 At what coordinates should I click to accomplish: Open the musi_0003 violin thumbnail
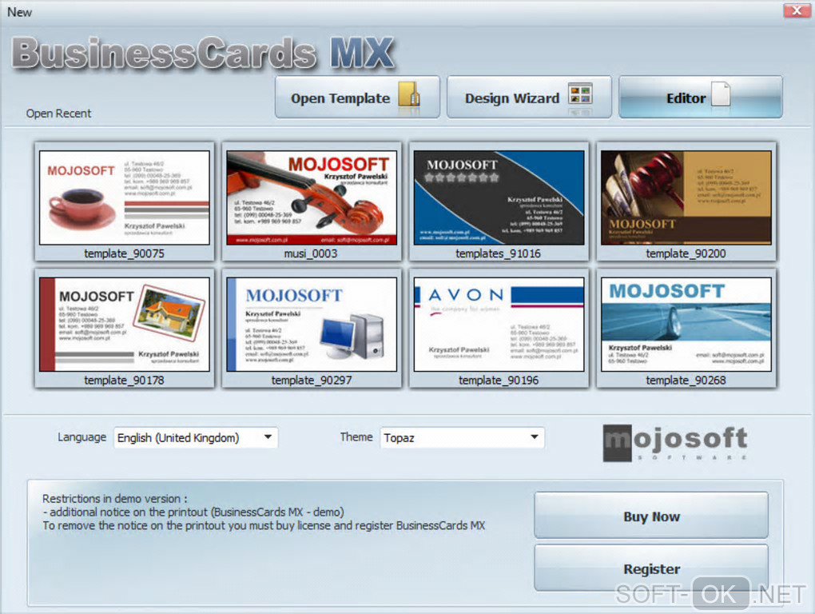coord(312,197)
